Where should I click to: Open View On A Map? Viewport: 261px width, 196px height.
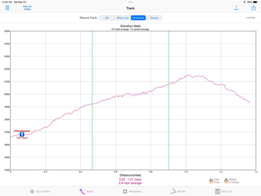click(x=27, y=8)
